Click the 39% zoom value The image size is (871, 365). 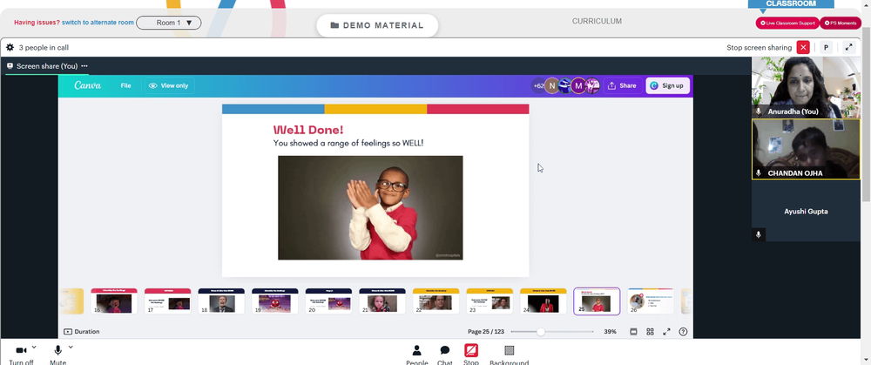pos(610,332)
